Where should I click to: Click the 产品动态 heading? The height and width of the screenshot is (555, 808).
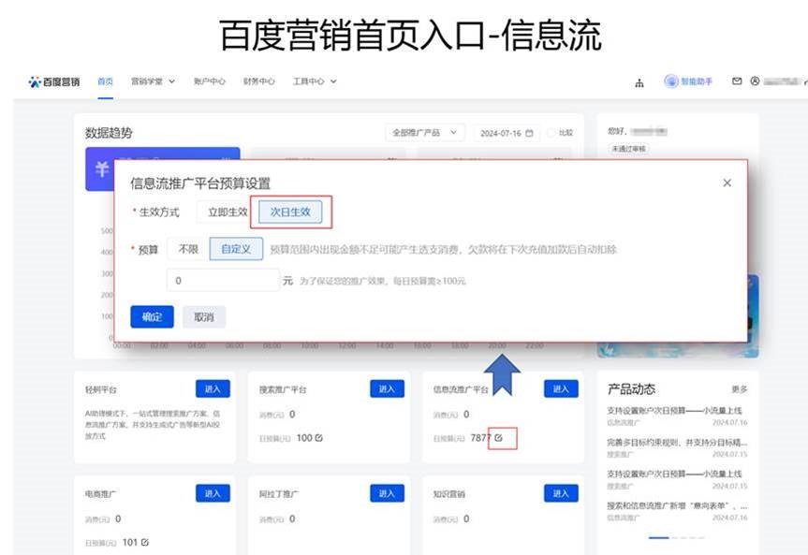click(631, 389)
